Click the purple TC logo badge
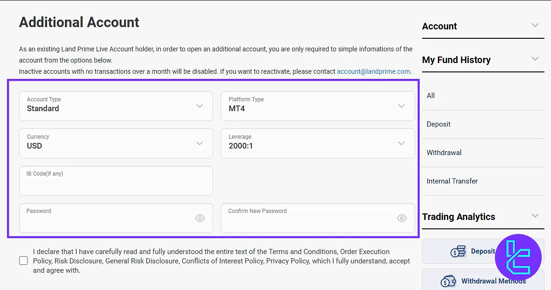551x290 pixels. (518, 257)
